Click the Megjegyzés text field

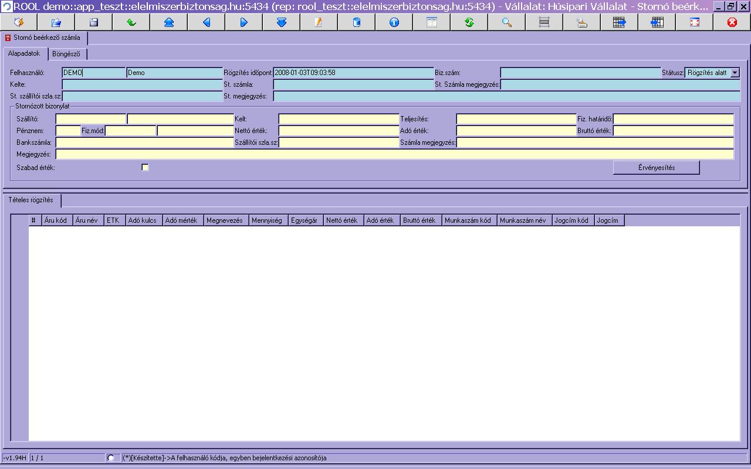(x=394, y=154)
